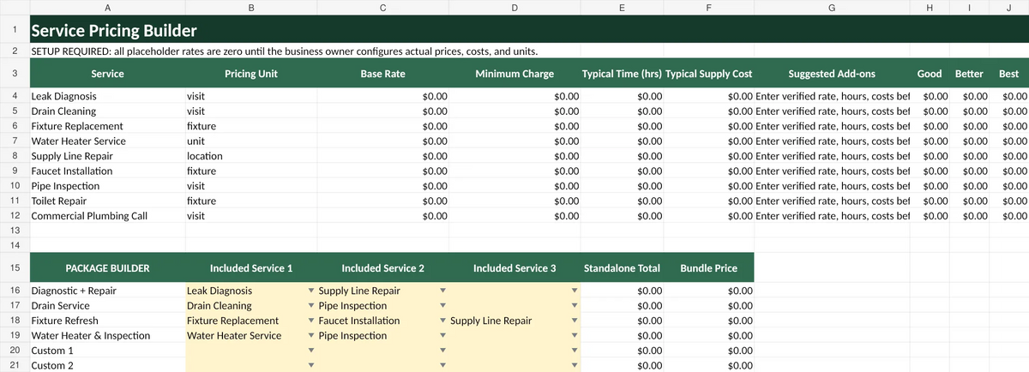The width and height of the screenshot is (1029, 372).
Task: Click the 'Better' tier heading
Action: pos(969,74)
